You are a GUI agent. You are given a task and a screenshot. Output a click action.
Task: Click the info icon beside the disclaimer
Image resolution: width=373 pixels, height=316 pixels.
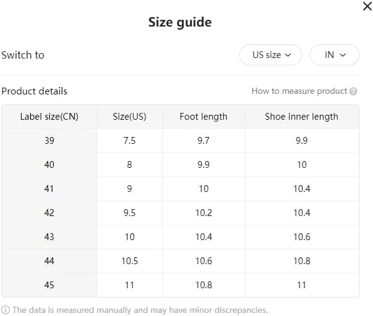pyautogui.click(x=6, y=310)
